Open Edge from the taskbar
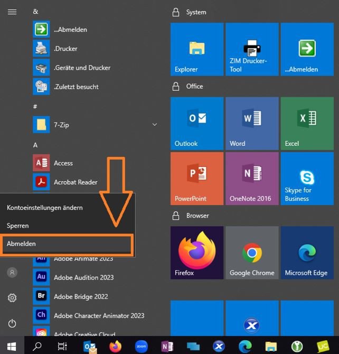Screen dimensions: 339x354 click(246, 346)
